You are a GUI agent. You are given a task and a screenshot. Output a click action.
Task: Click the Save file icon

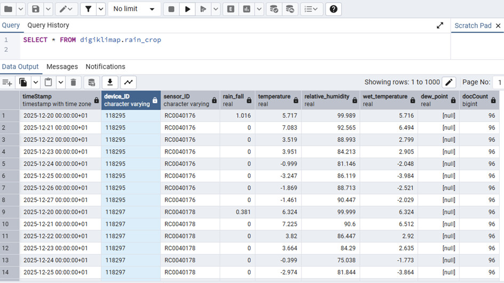(36, 9)
